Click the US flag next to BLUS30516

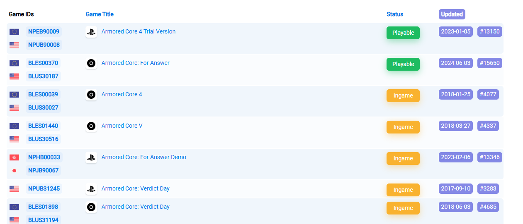pos(15,139)
